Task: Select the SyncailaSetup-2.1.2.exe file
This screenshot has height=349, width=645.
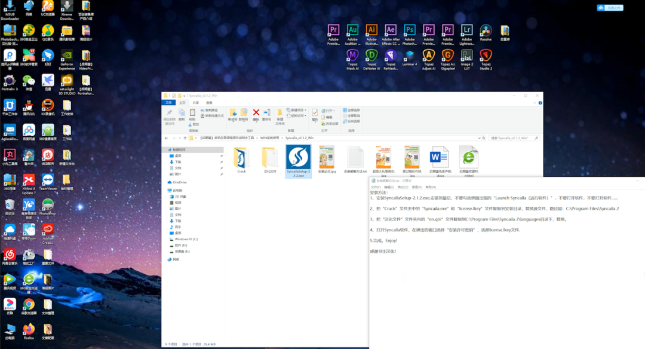Action: (297, 158)
